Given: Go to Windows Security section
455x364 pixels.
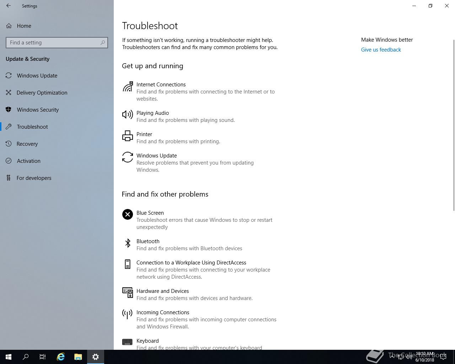Looking at the screenshot, I should tap(57, 109).
